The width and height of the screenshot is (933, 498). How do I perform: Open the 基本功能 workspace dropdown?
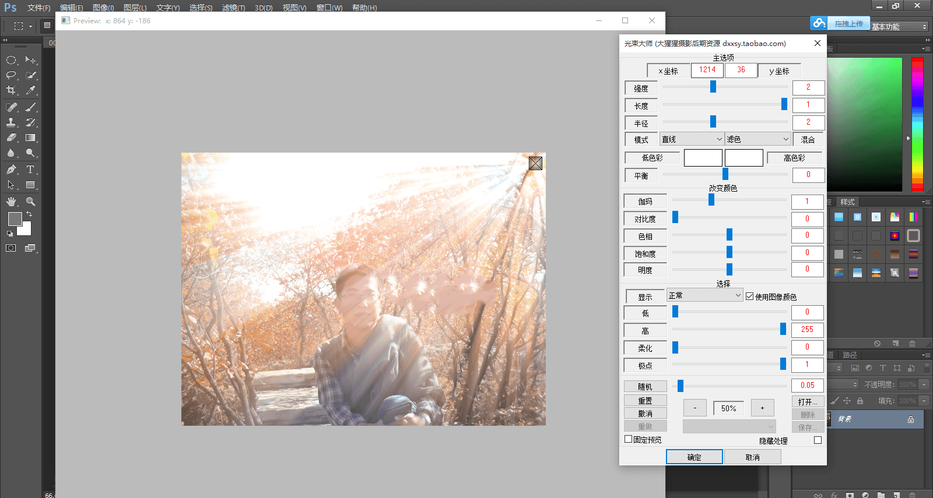pyautogui.click(x=899, y=27)
